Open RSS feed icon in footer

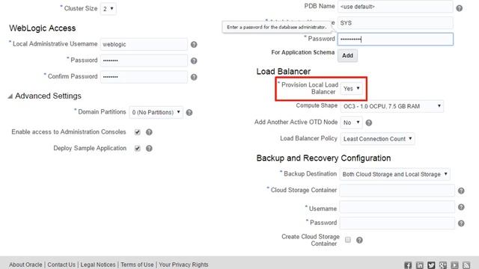pos(466,265)
